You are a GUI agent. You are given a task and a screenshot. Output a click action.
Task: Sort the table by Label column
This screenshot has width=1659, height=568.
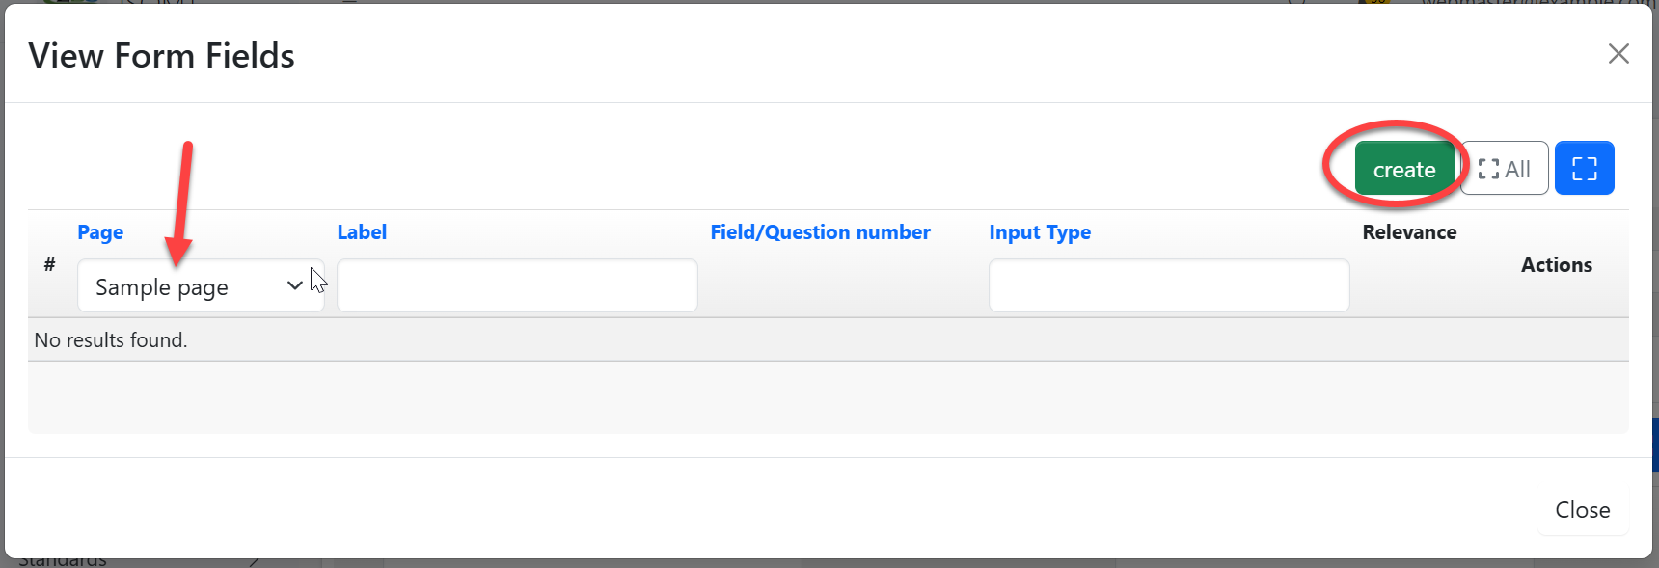coord(362,232)
